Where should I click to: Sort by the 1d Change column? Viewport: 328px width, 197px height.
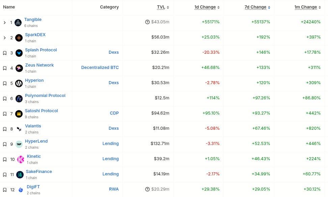(205, 7)
